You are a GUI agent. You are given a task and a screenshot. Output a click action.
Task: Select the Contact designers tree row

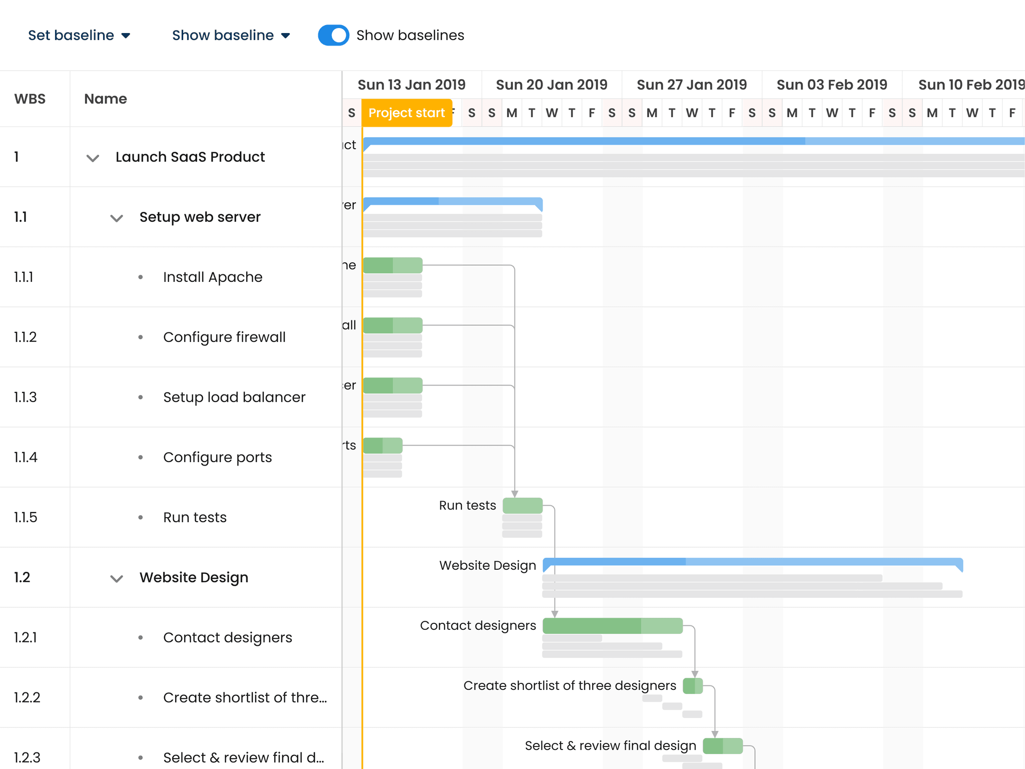coord(228,638)
